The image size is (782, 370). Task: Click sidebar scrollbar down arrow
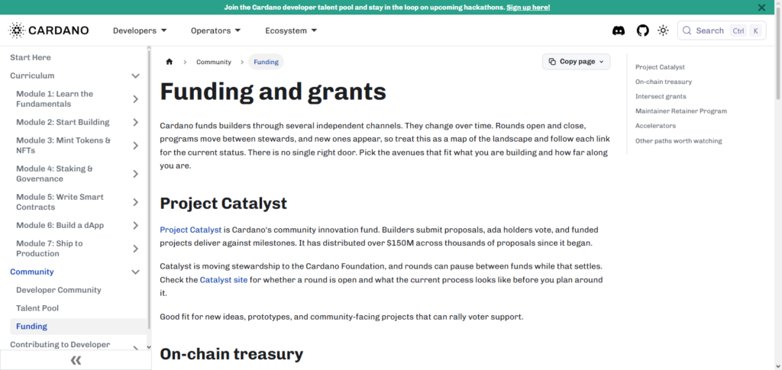[149, 346]
